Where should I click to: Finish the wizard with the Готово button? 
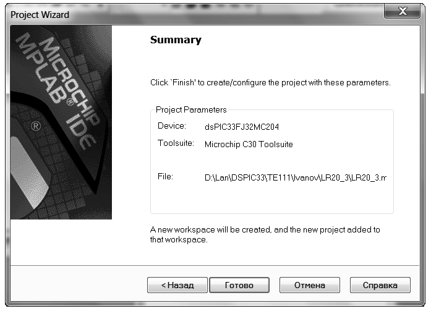pyautogui.click(x=239, y=285)
